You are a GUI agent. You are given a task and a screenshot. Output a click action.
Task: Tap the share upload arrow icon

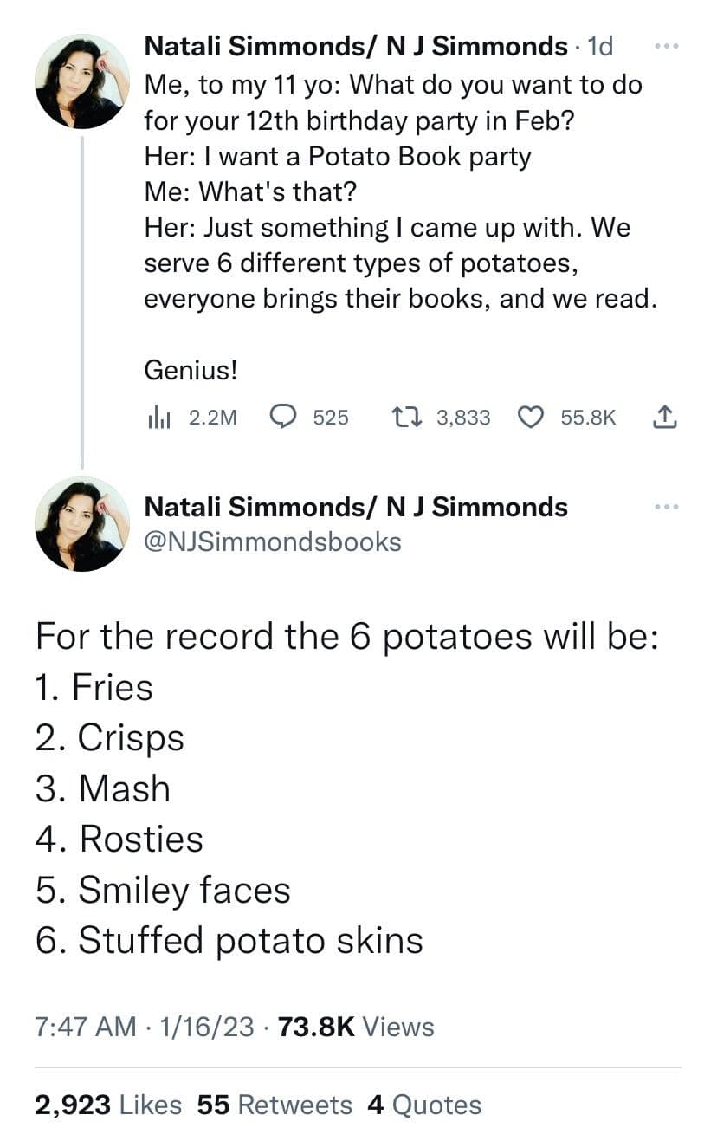pyautogui.click(x=663, y=418)
